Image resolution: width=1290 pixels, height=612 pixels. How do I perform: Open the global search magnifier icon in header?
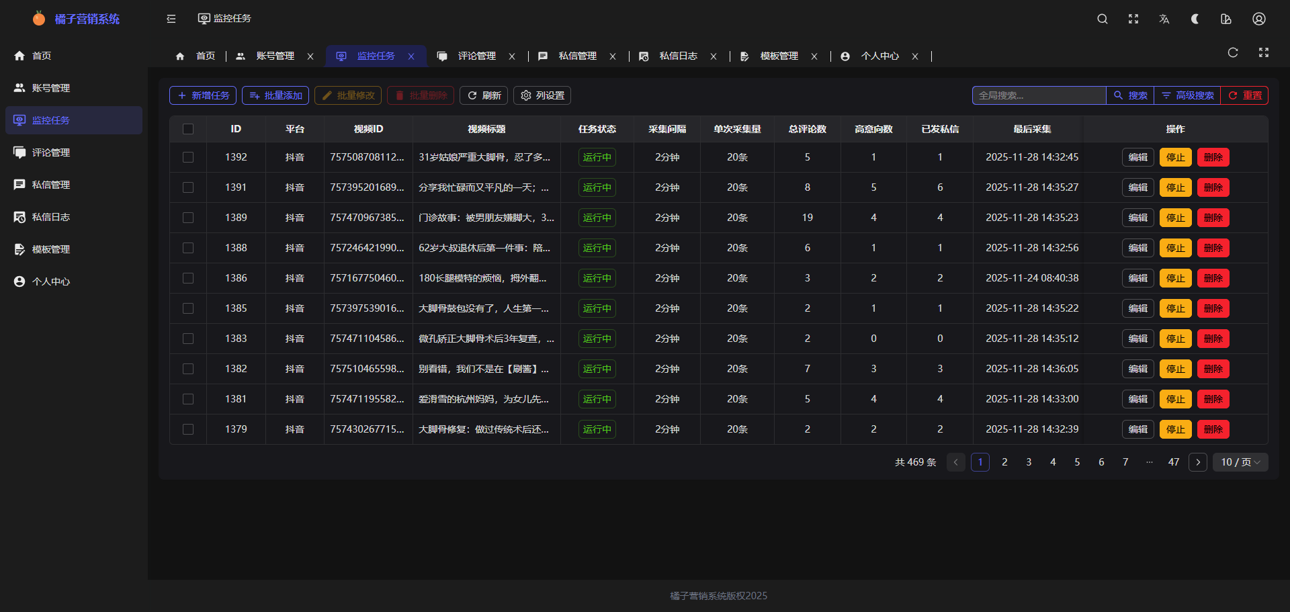[1103, 19]
